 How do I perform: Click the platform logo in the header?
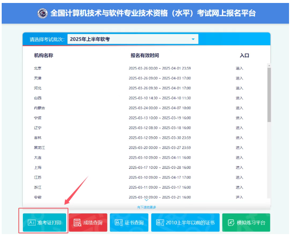click(42, 13)
